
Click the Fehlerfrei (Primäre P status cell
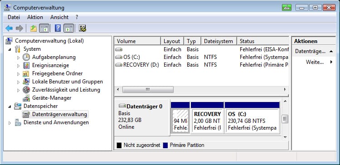264,65
